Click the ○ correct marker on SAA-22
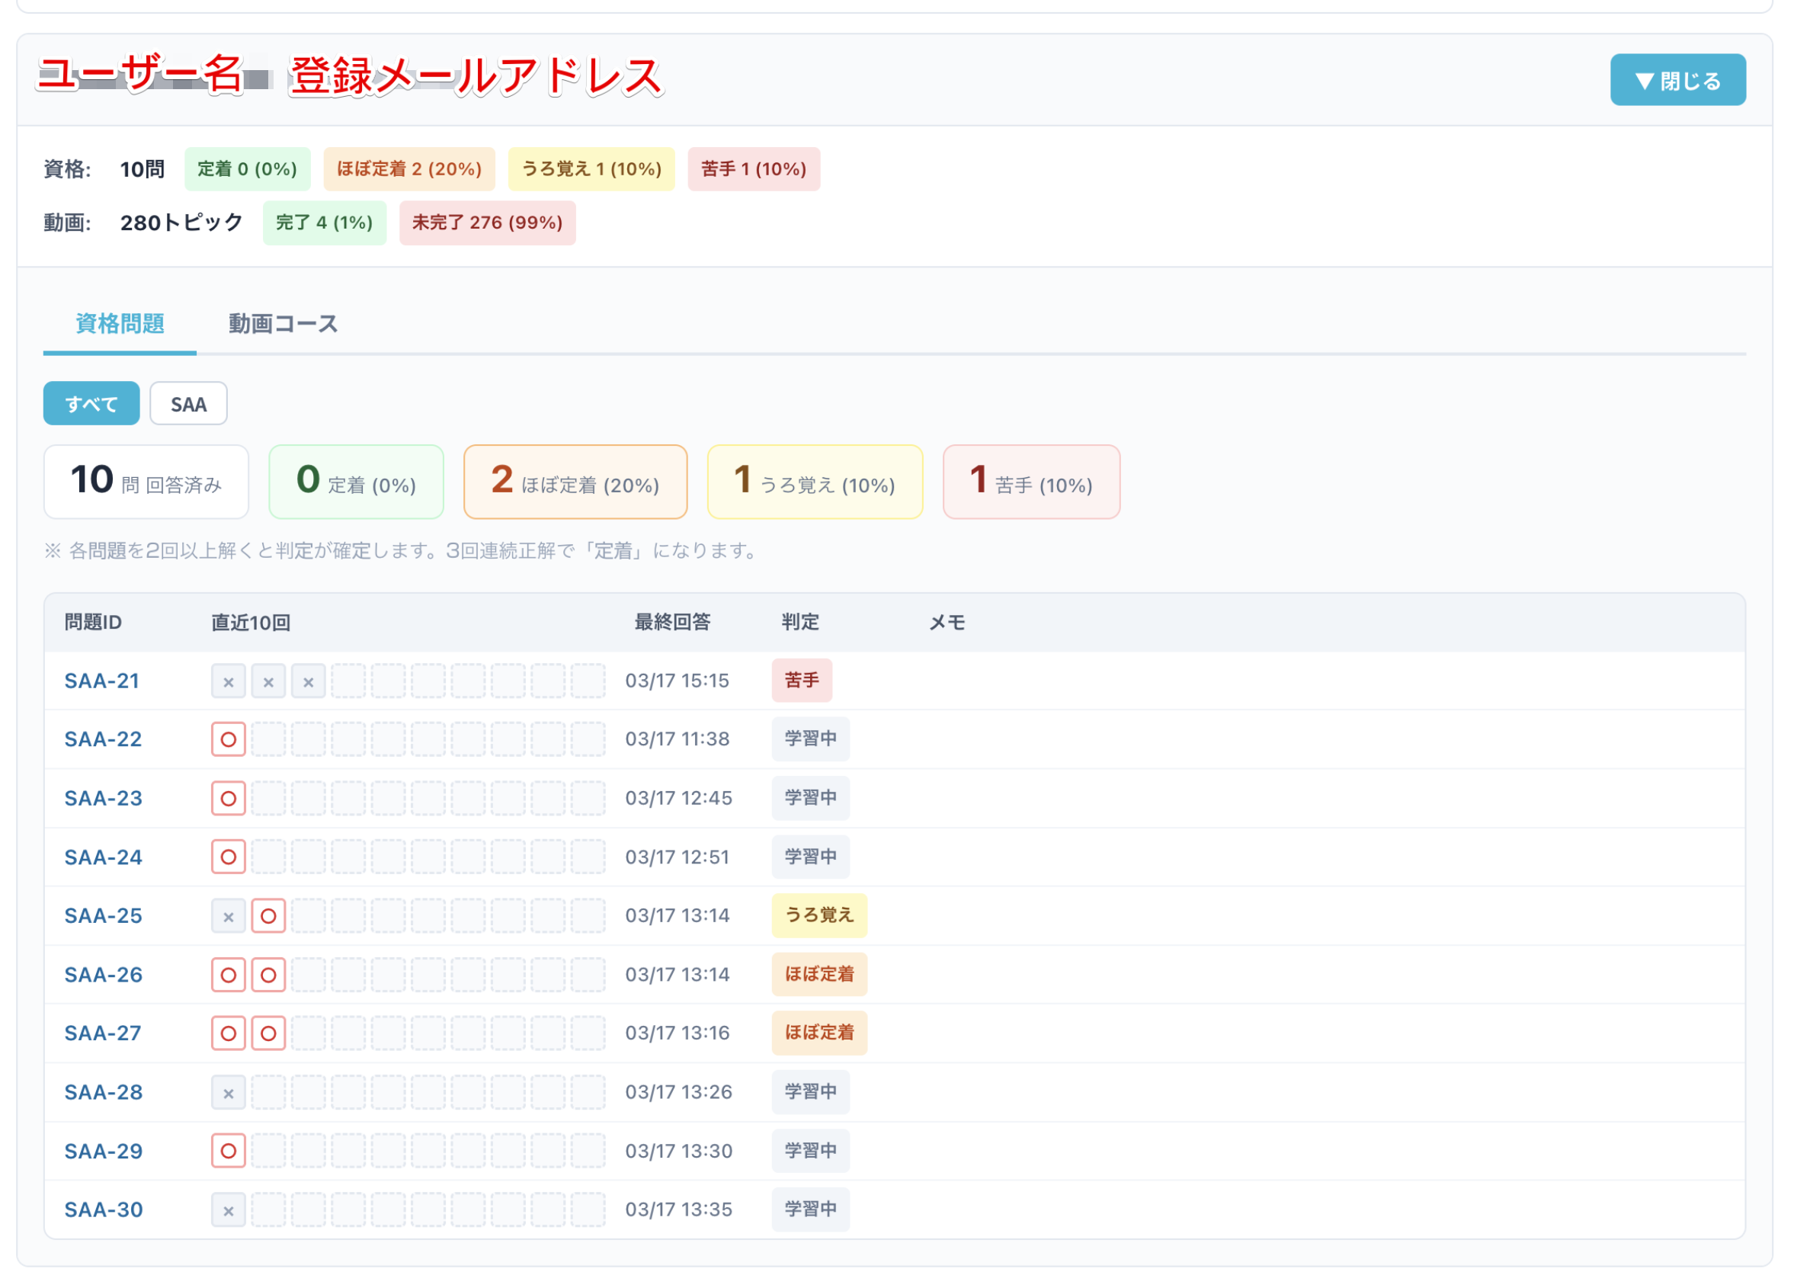 pyautogui.click(x=228, y=739)
